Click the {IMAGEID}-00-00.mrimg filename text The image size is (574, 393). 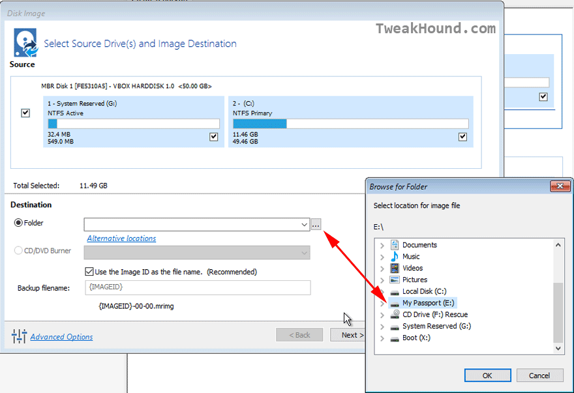(136, 306)
